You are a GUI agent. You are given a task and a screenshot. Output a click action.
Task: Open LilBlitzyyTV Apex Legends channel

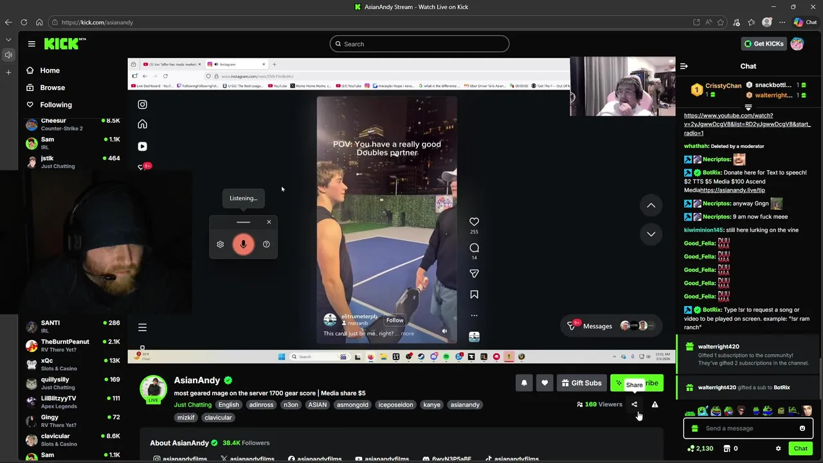click(x=73, y=402)
